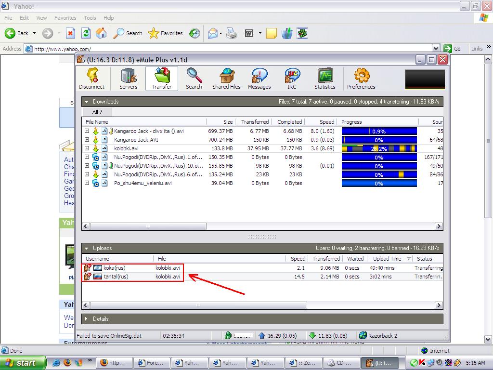Open the browser File menu
This screenshot has height=370, width=493.
[9, 18]
